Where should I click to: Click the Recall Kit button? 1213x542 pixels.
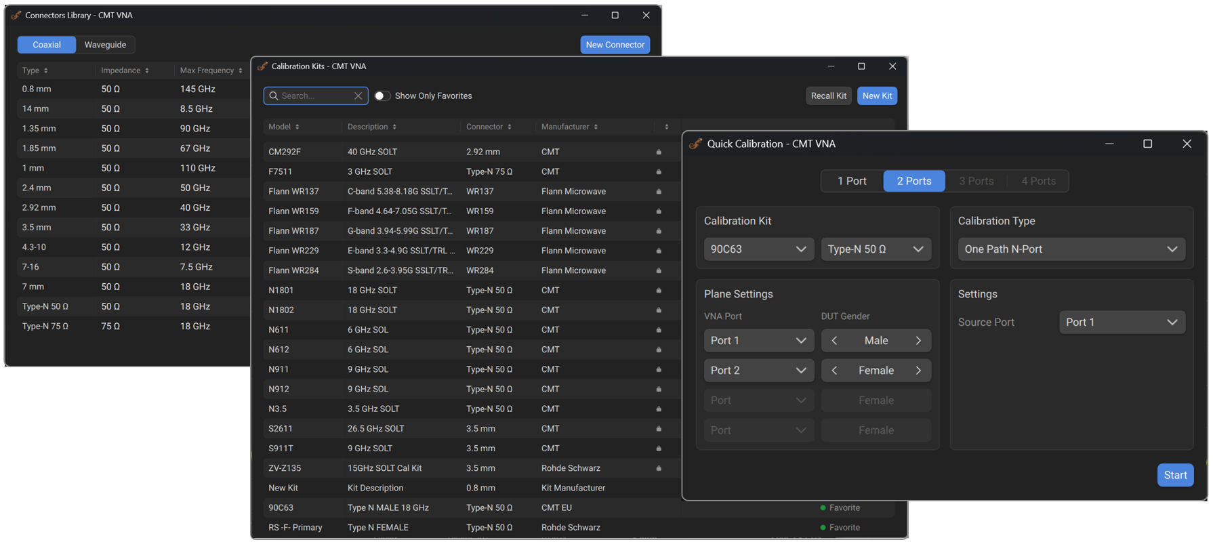coord(828,96)
